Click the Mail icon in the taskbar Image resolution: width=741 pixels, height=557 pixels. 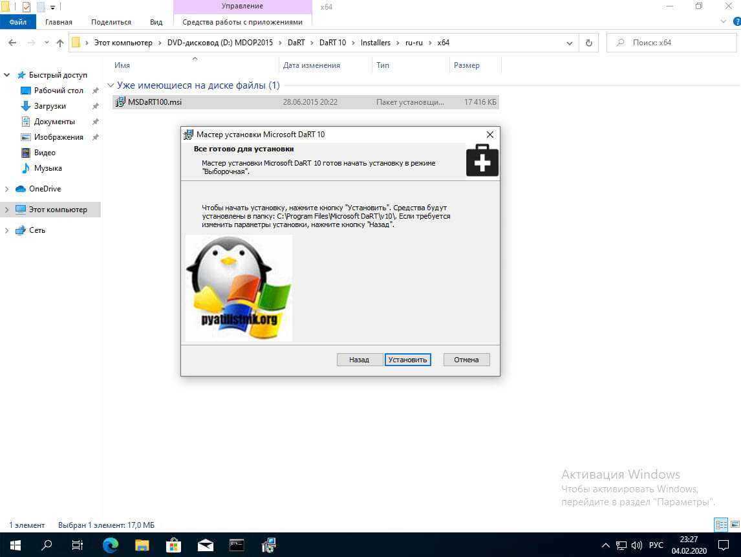click(205, 545)
